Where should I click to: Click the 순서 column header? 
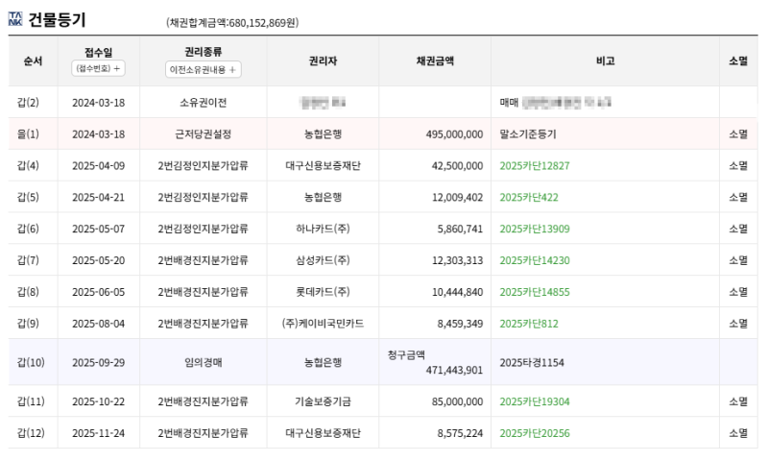[x=33, y=61]
